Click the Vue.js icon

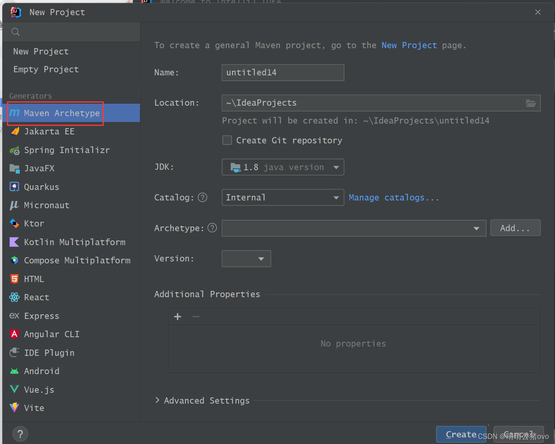pyautogui.click(x=14, y=389)
